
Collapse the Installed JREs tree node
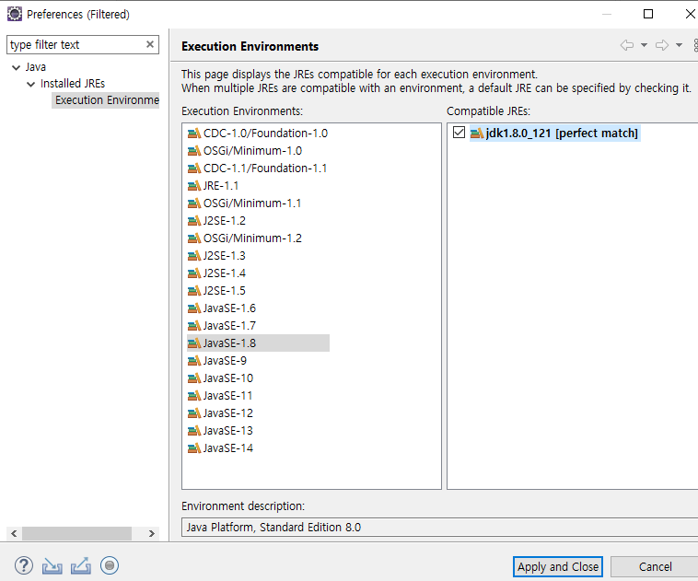pyautogui.click(x=30, y=84)
